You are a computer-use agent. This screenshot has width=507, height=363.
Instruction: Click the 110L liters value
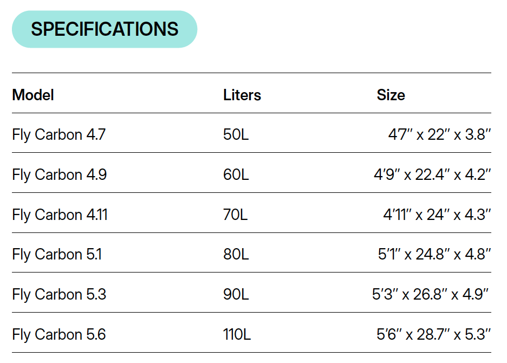click(x=237, y=334)
